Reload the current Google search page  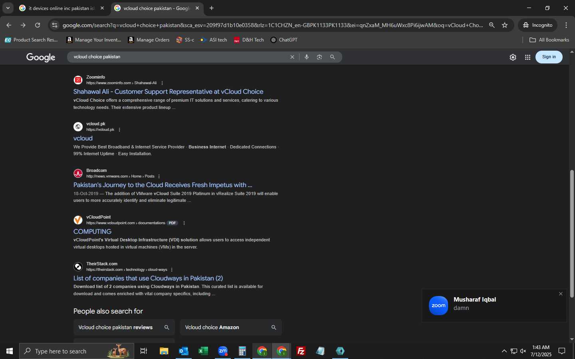click(38, 25)
